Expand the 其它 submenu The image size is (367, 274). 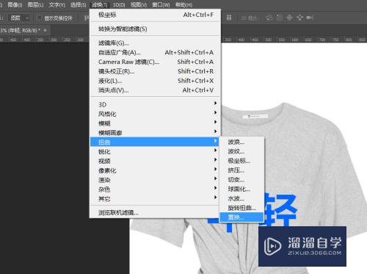click(156, 198)
